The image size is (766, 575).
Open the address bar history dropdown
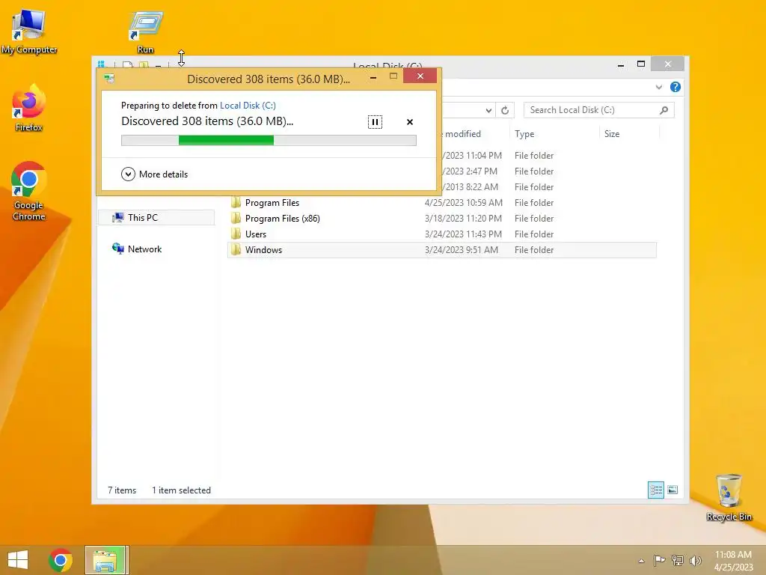(488, 110)
